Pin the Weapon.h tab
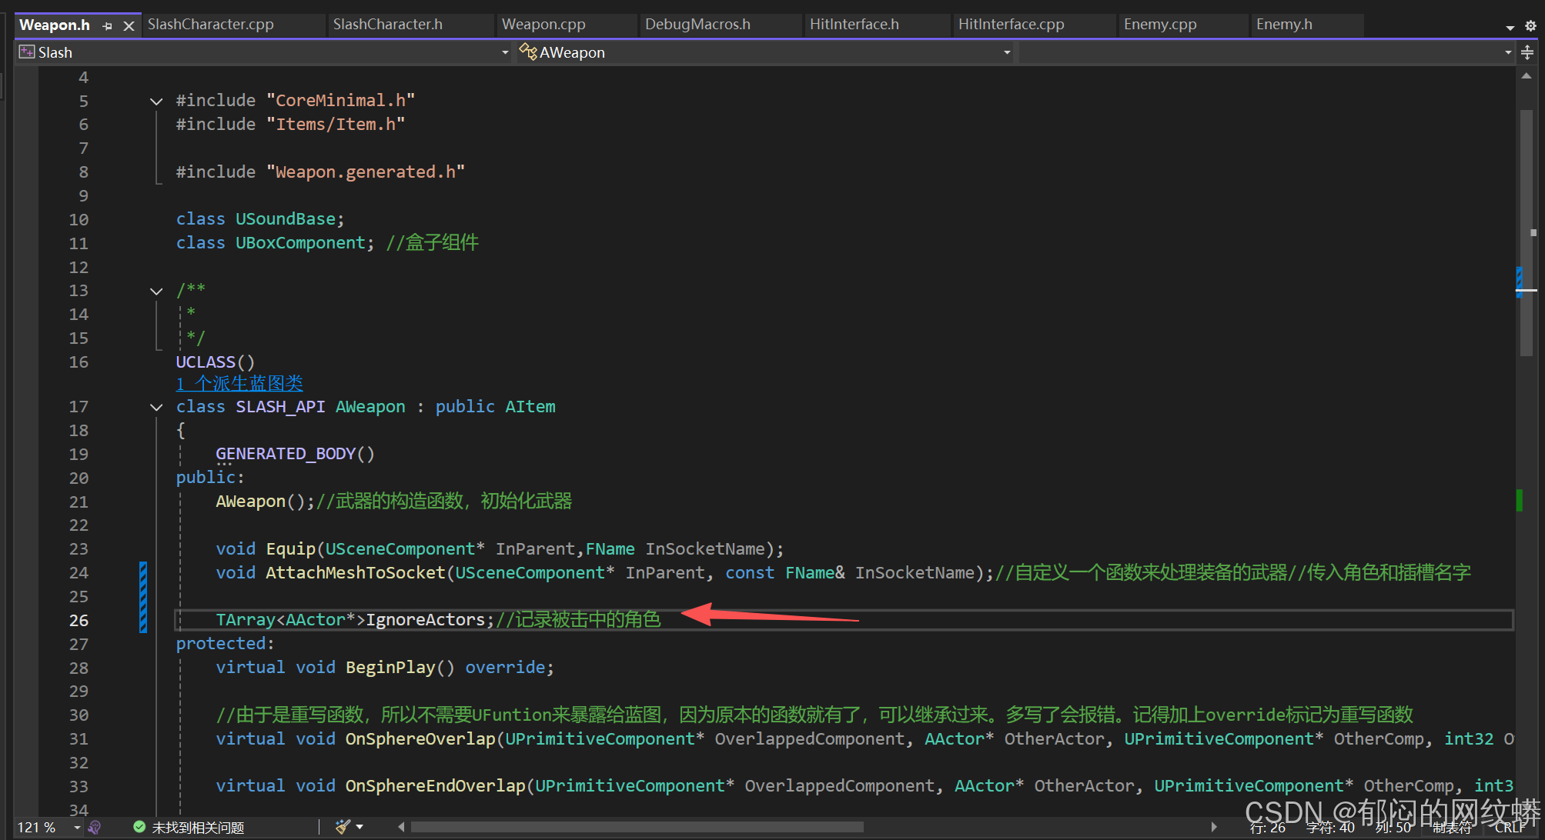 tap(107, 26)
